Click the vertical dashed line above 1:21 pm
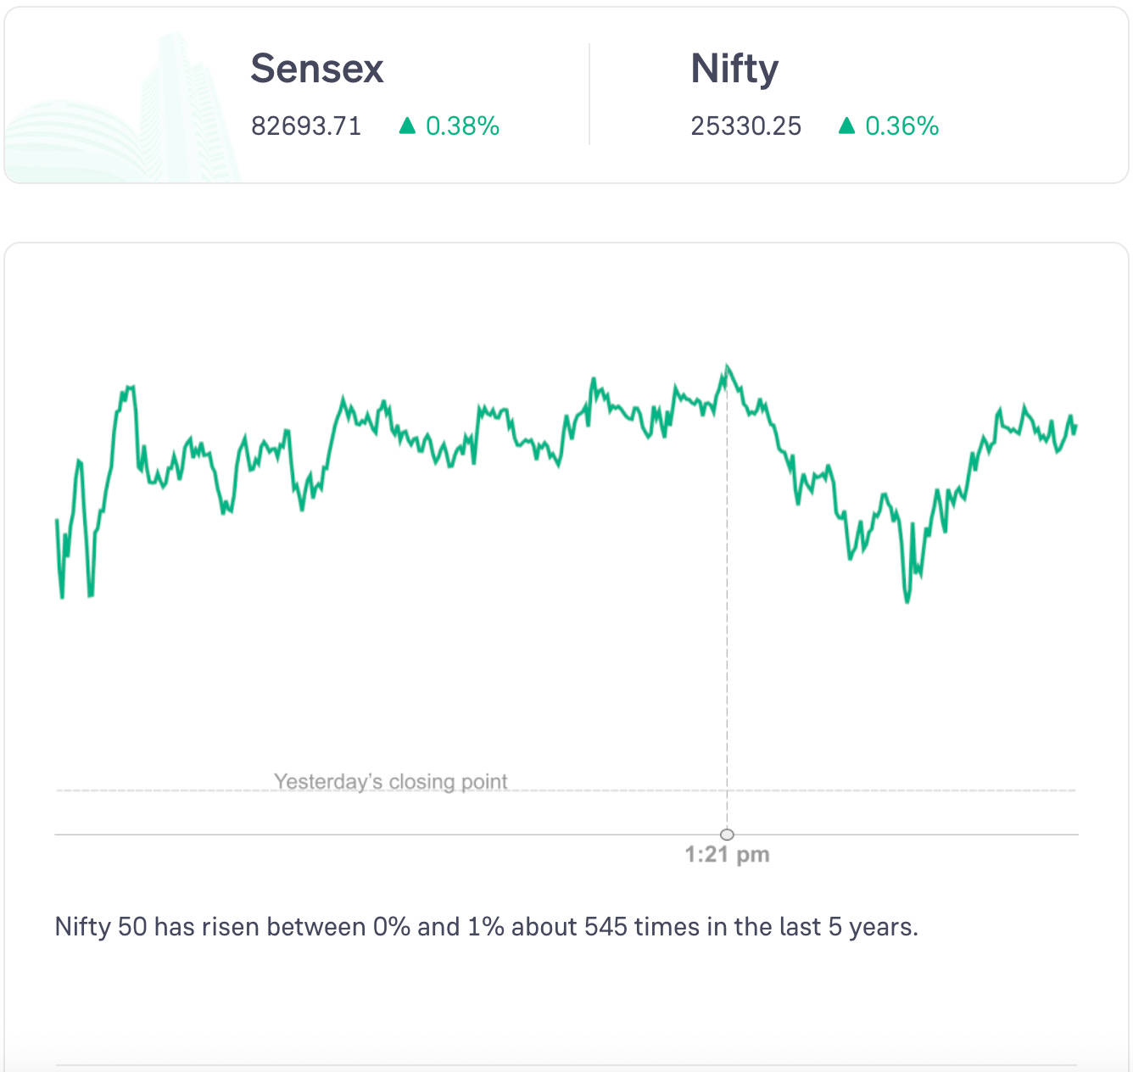Screen dimensions: 1133x1072 [727, 636]
